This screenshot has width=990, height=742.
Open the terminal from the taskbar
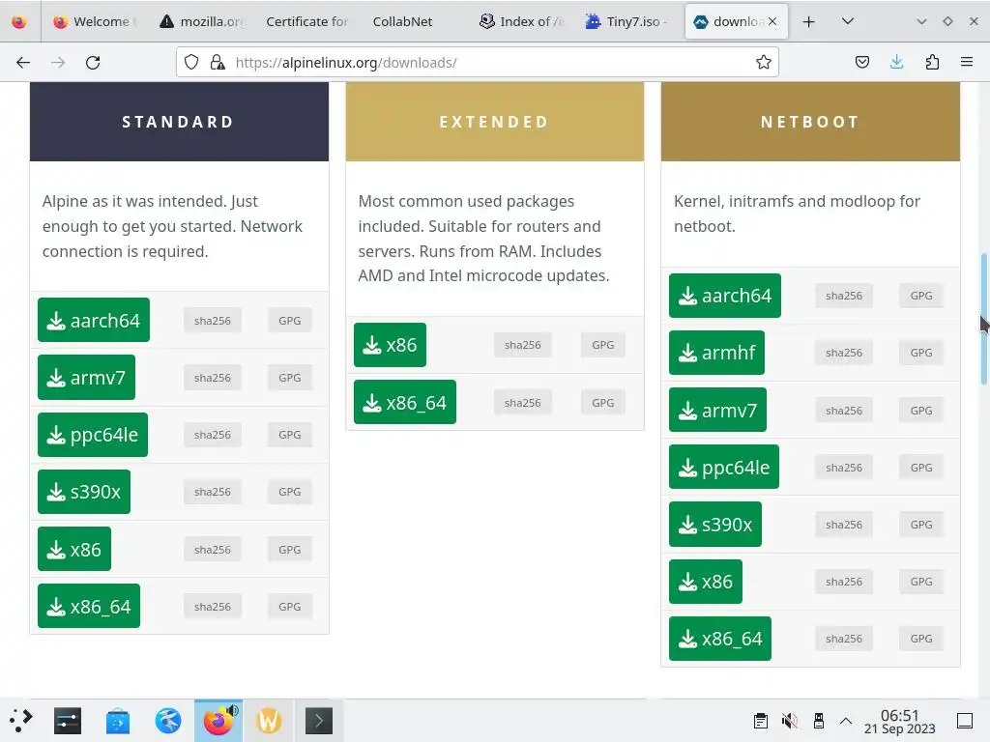click(319, 721)
